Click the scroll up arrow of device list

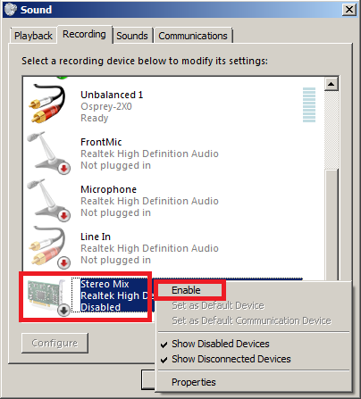[x=332, y=84]
